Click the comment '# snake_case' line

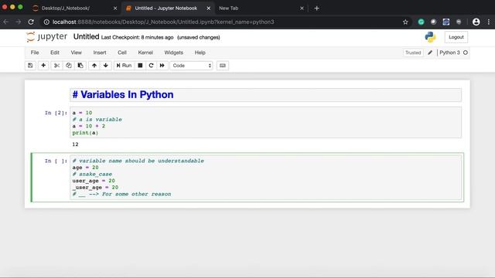coord(92,175)
